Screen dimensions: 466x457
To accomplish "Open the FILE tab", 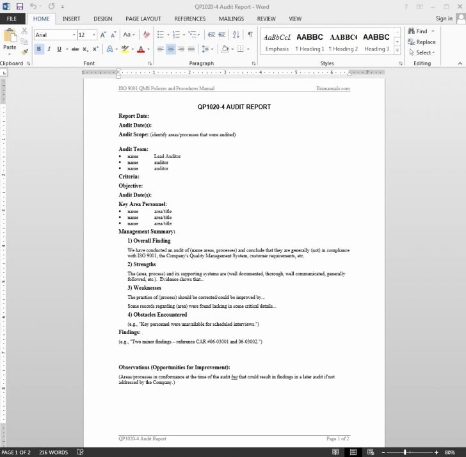I will (x=12, y=19).
